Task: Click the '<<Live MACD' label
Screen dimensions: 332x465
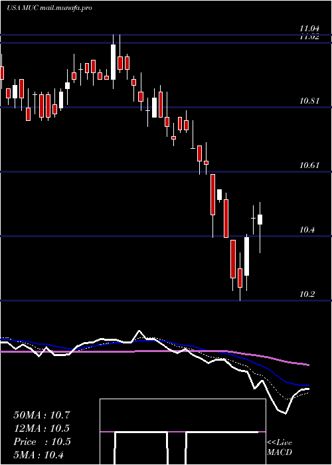Action: coord(280,447)
